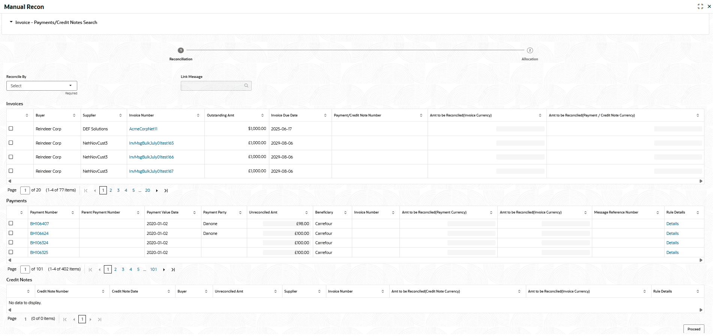Tick checkbox for payment BH106407
The width and height of the screenshot is (713, 336).
(11, 223)
